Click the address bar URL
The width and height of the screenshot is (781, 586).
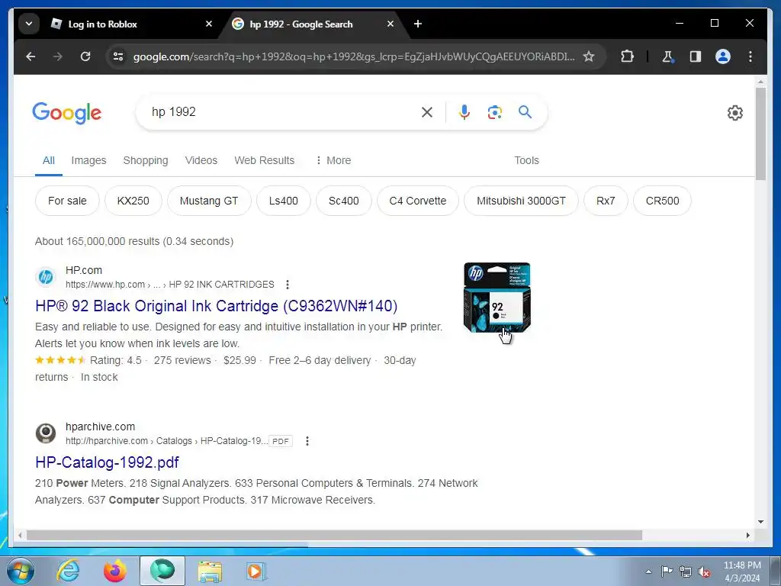click(354, 56)
